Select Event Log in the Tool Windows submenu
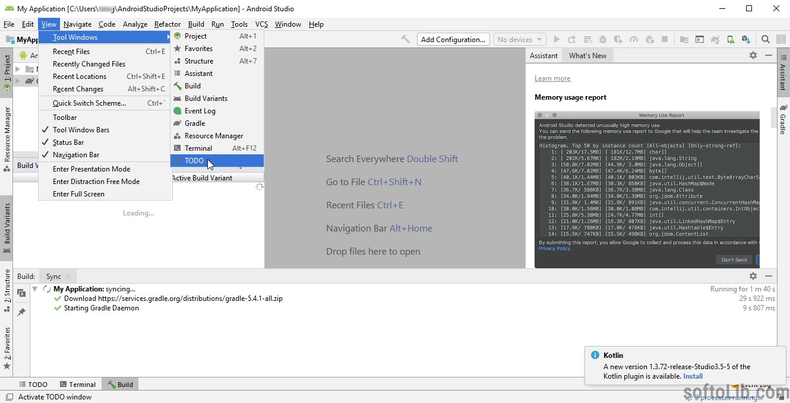The width and height of the screenshot is (790, 403). (x=217, y=111)
